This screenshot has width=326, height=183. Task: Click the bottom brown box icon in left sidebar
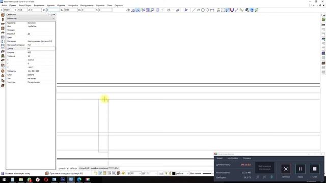tap(3, 85)
